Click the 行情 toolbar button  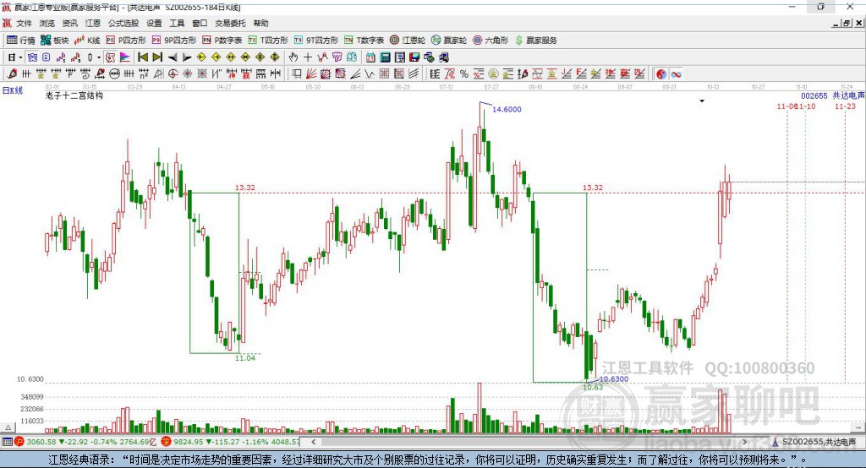[x=21, y=41]
